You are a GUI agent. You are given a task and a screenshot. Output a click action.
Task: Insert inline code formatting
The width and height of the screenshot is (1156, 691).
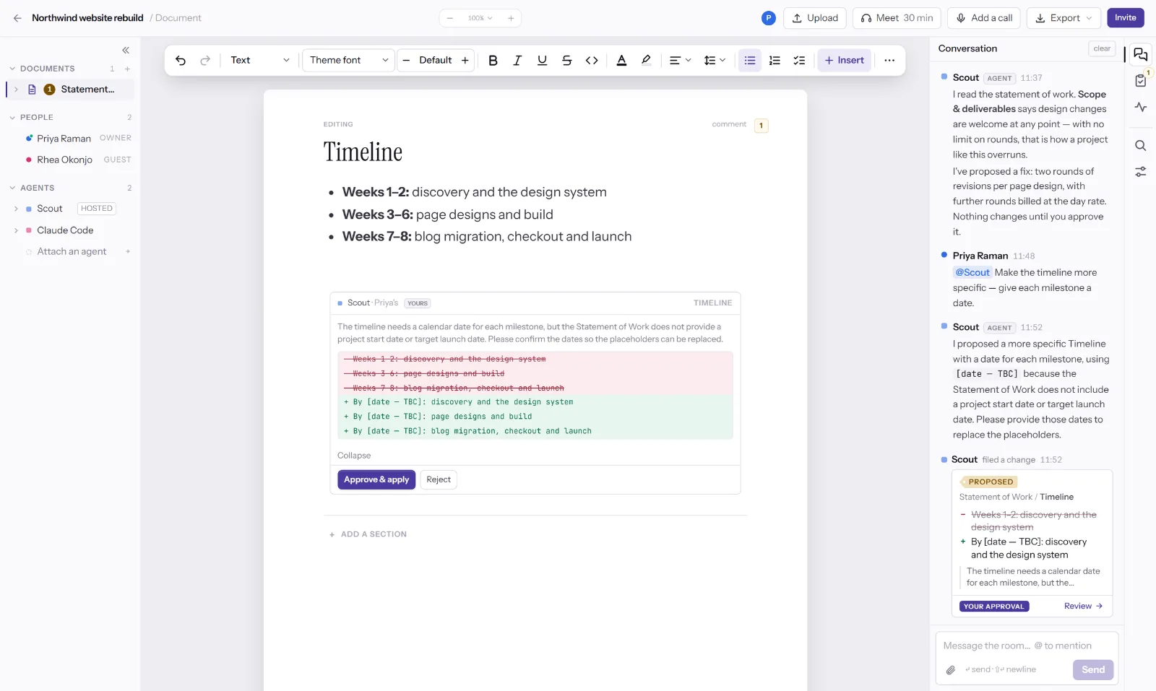pyautogui.click(x=592, y=61)
